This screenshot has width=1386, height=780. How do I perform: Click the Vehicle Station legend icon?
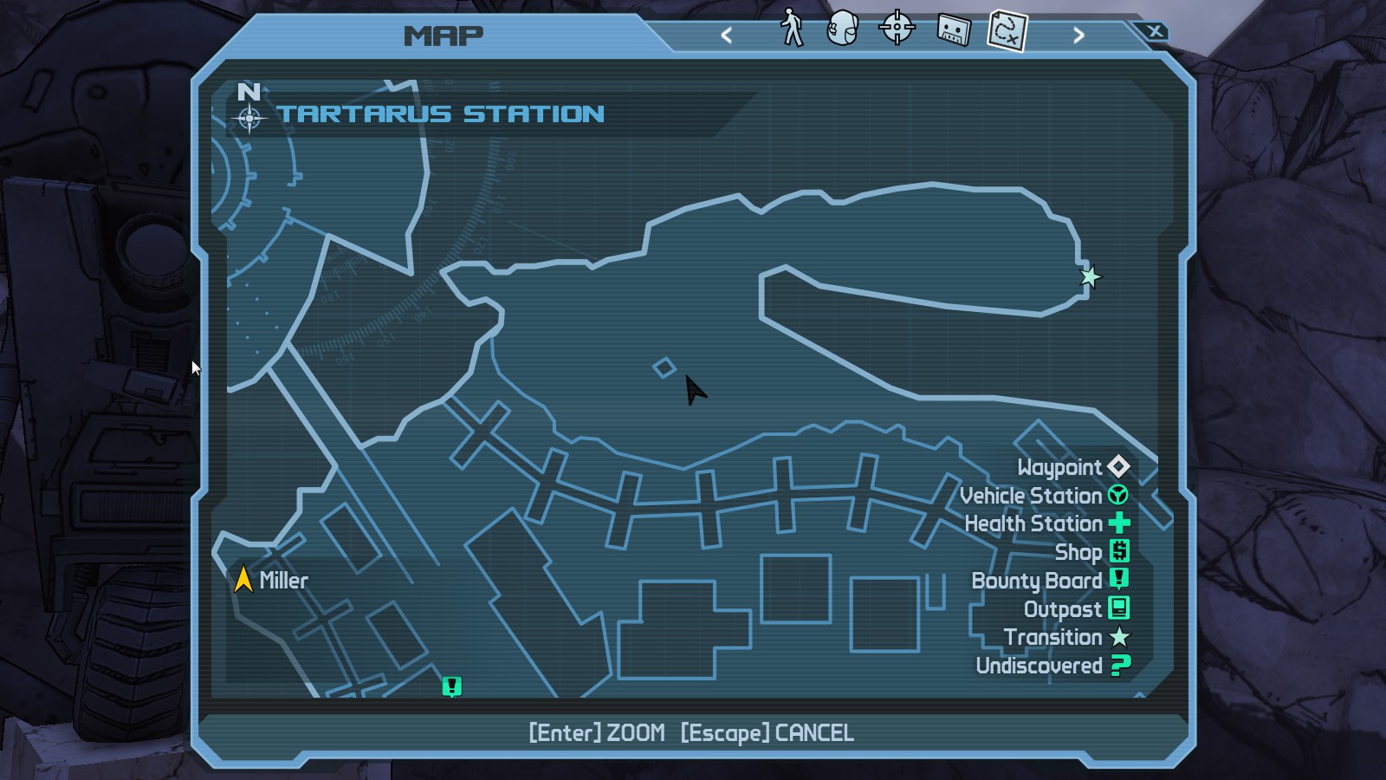point(1118,495)
